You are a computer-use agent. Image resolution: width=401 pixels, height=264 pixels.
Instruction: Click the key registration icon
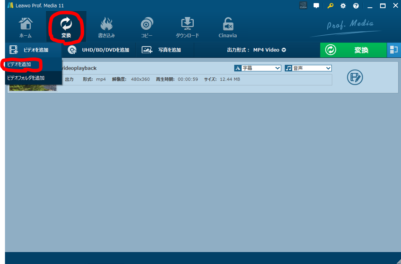(330, 6)
